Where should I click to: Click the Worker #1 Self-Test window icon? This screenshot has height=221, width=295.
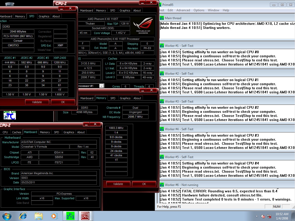[162, 46]
